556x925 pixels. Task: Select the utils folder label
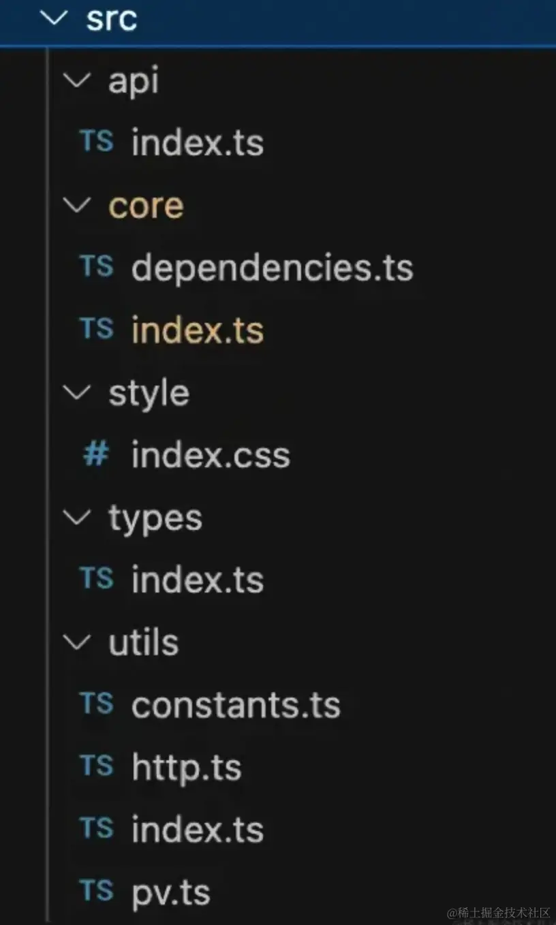point(143,642)
